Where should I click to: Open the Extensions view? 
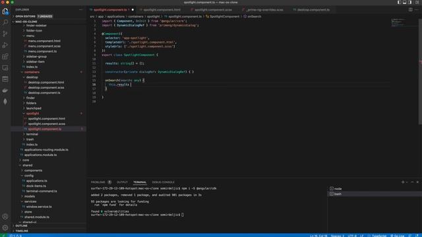point(5,57)
